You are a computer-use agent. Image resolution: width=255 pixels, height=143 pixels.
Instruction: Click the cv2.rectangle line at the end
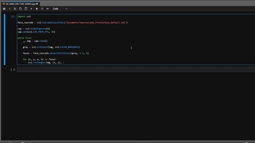46,62
